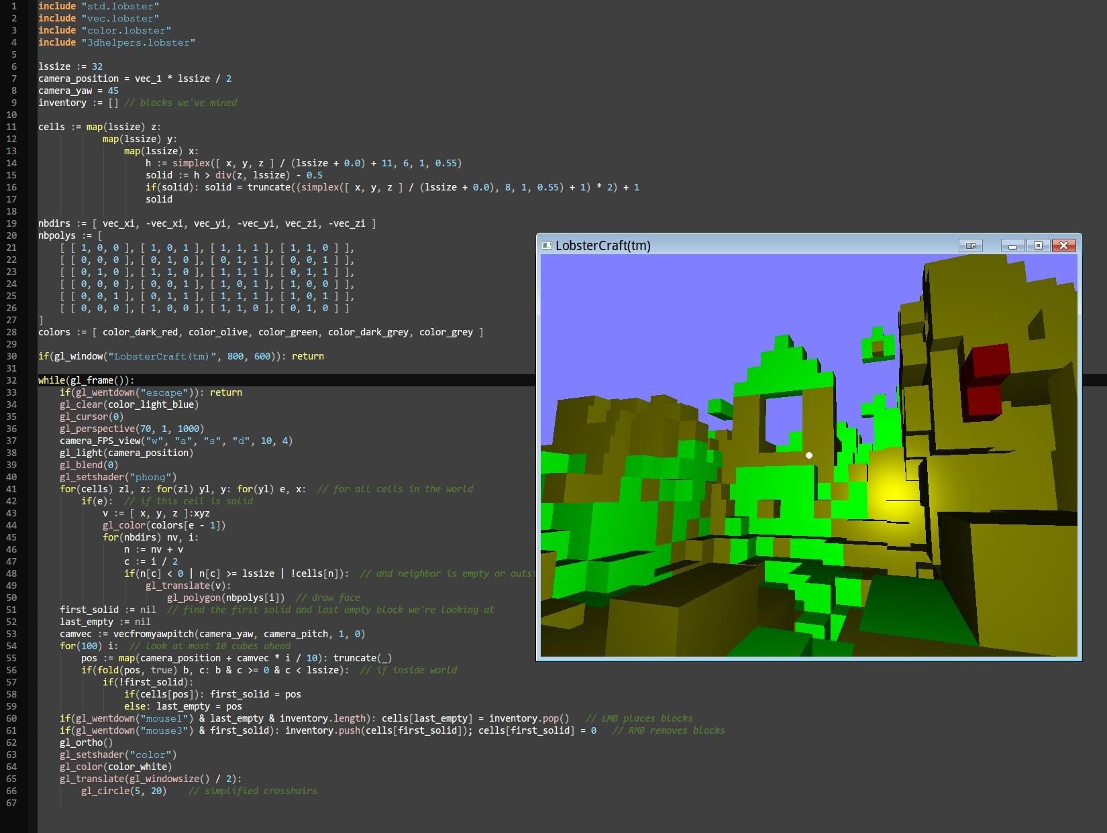Maximize the LobsterCraft(tm) window
1107x833 pixels.
click(x=1039, y=246)
